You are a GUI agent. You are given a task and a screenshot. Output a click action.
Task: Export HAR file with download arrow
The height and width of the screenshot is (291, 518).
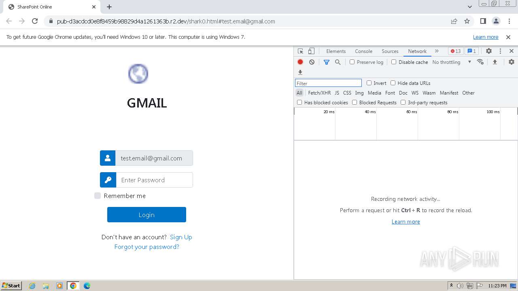pyautogui.click(x=300, y=72)
